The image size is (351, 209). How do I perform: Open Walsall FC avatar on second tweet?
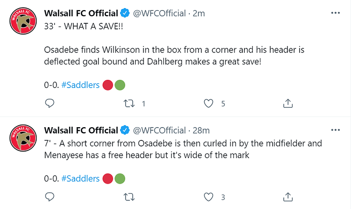[23, 138]
